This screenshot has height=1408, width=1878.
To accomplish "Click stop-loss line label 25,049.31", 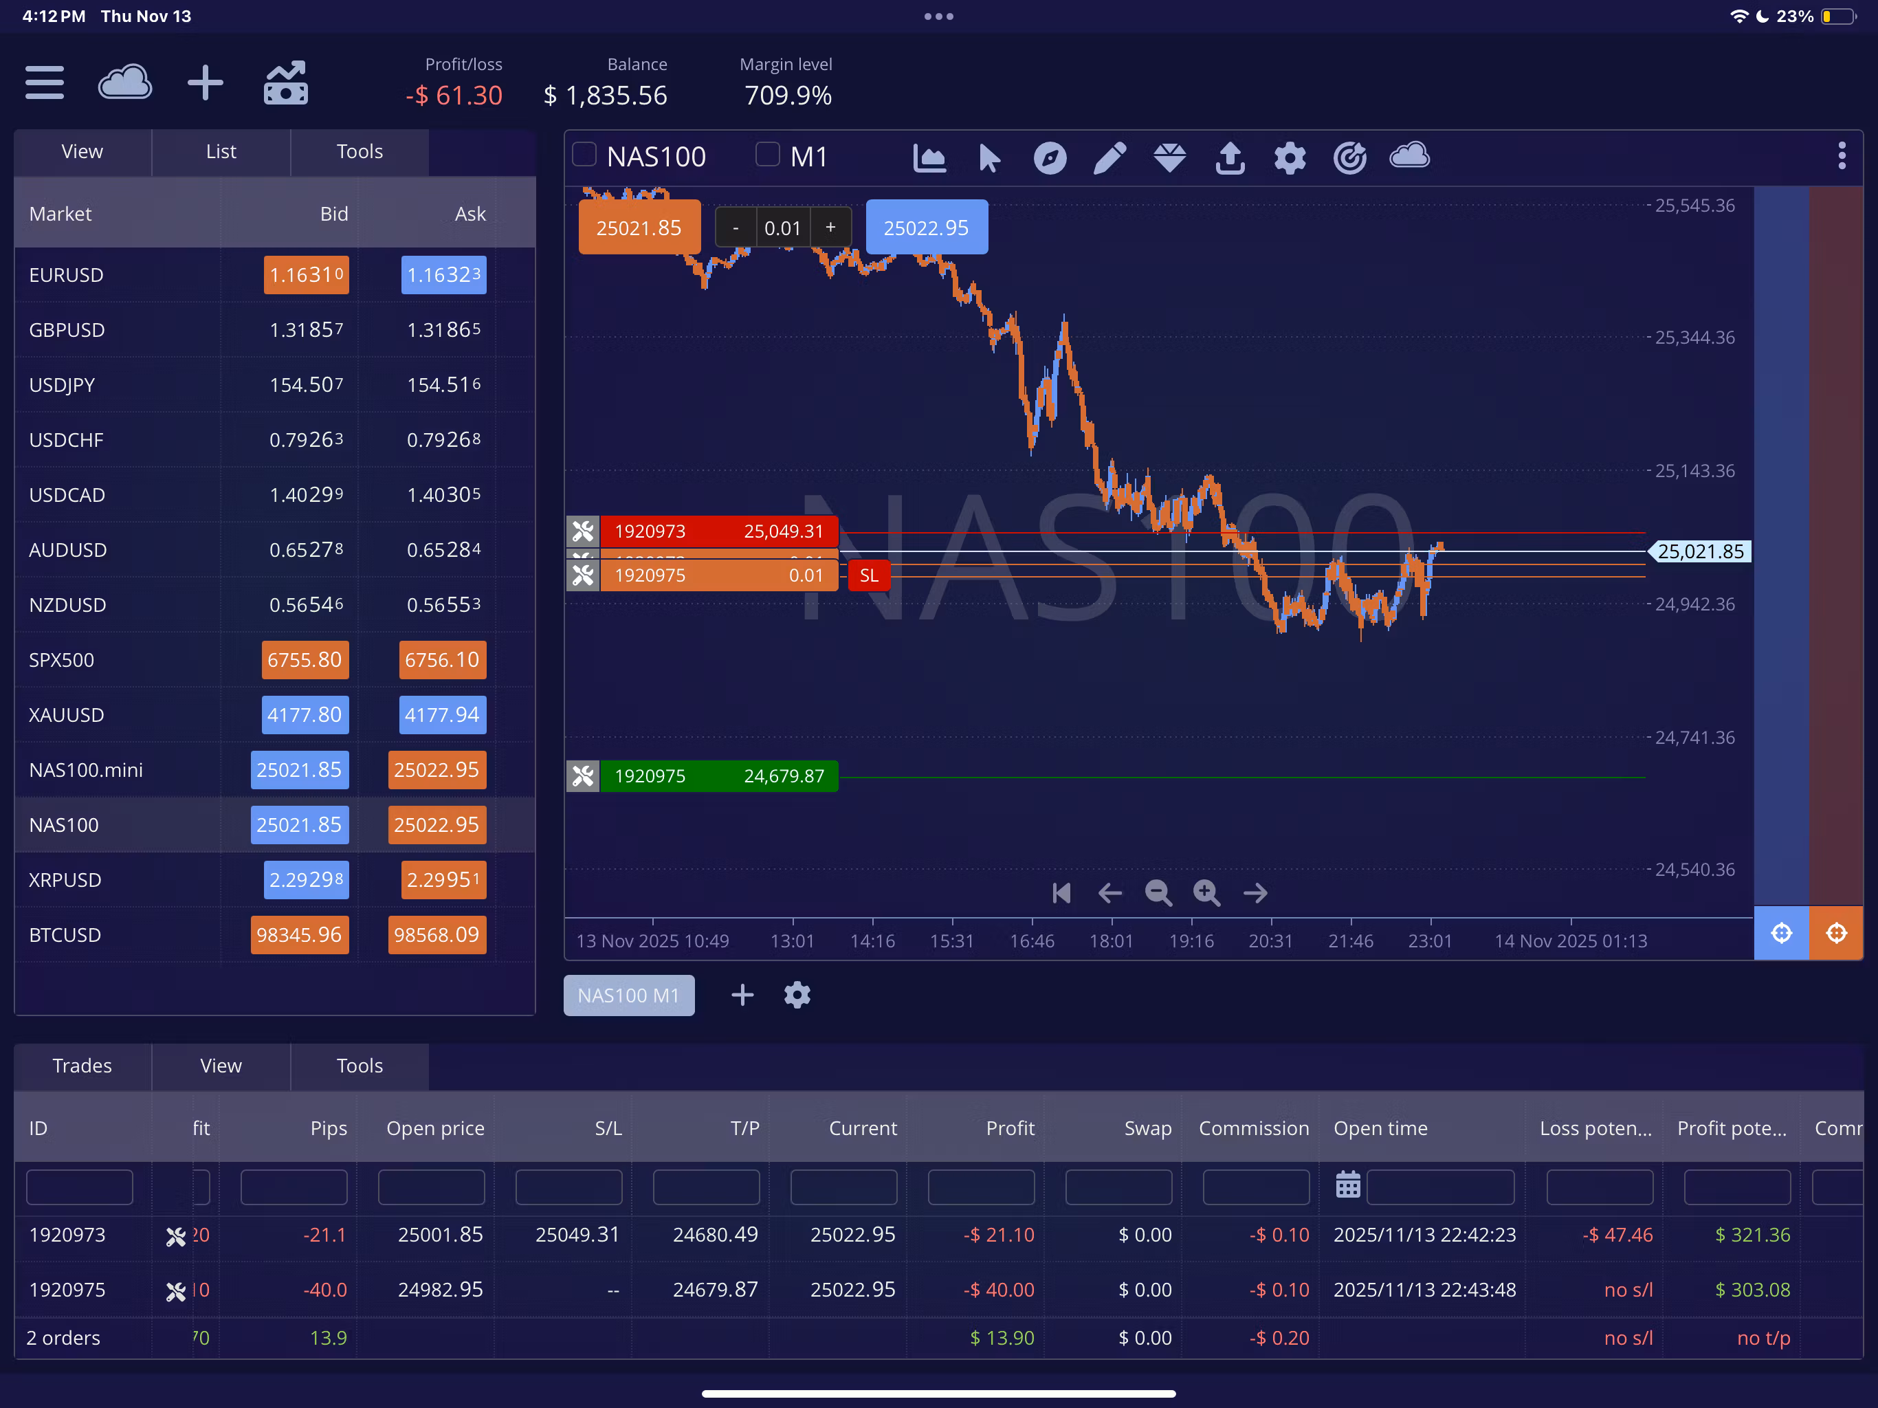I will [x=719, y=531].
